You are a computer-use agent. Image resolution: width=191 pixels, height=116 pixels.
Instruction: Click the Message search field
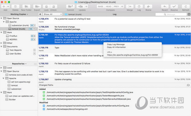[x=171, y=14]
